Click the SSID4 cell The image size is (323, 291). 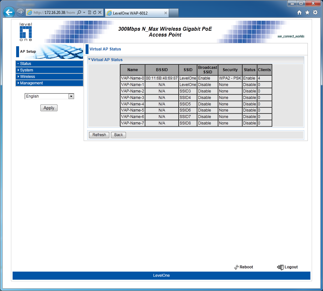tap(188, 98)
